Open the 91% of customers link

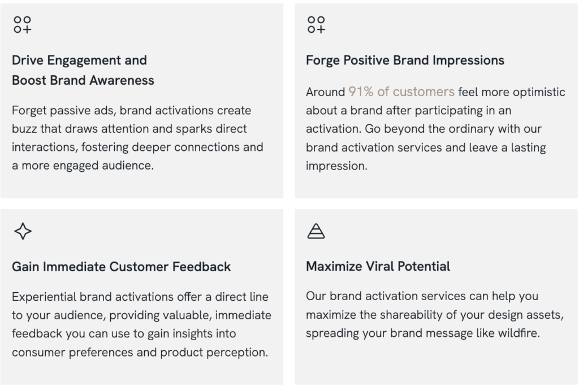coord(401,92)
